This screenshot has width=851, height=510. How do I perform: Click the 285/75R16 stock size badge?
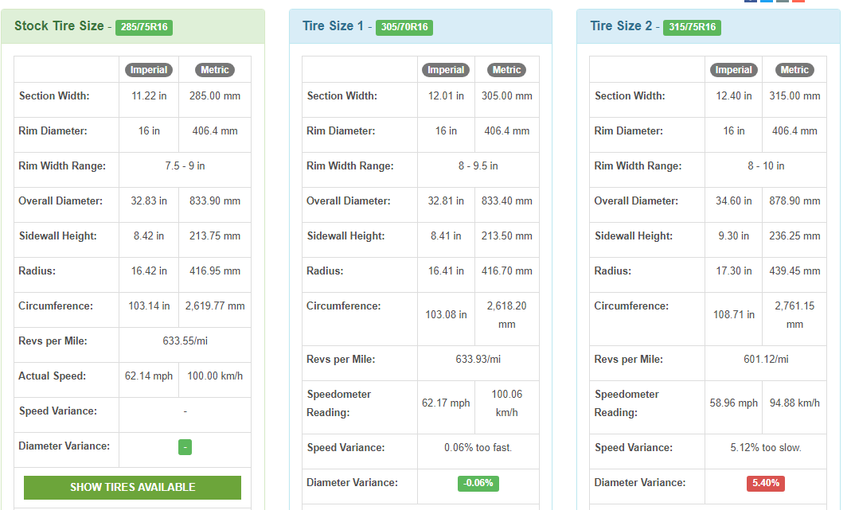point(144,27)
